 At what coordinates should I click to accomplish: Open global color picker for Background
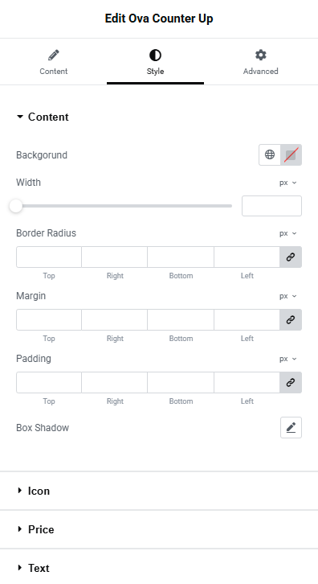(x=270, y=154)
